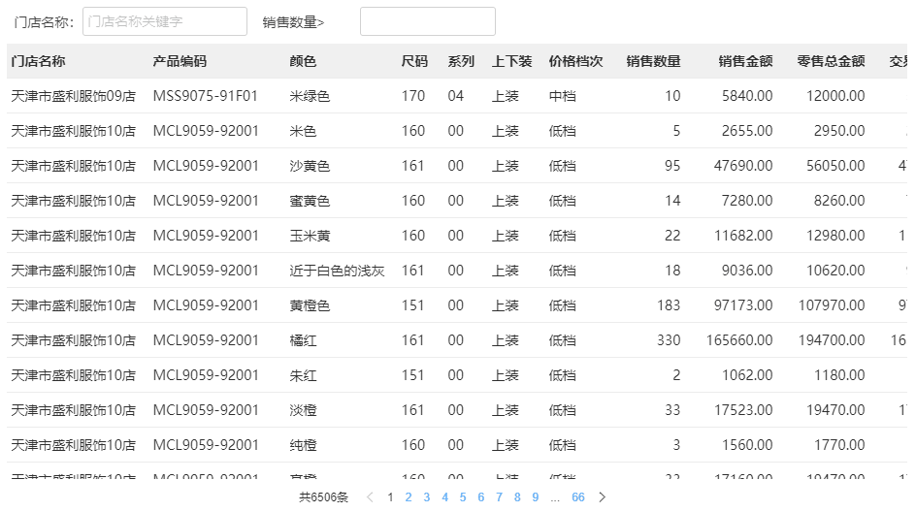The image size is (916, 512).
Task: Click the 门店名称 column header
Action: click(39, 61)
